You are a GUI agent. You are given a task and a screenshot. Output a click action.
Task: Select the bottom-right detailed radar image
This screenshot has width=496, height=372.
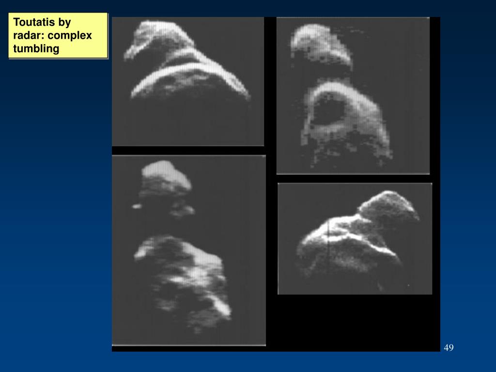tap(355, 238)
